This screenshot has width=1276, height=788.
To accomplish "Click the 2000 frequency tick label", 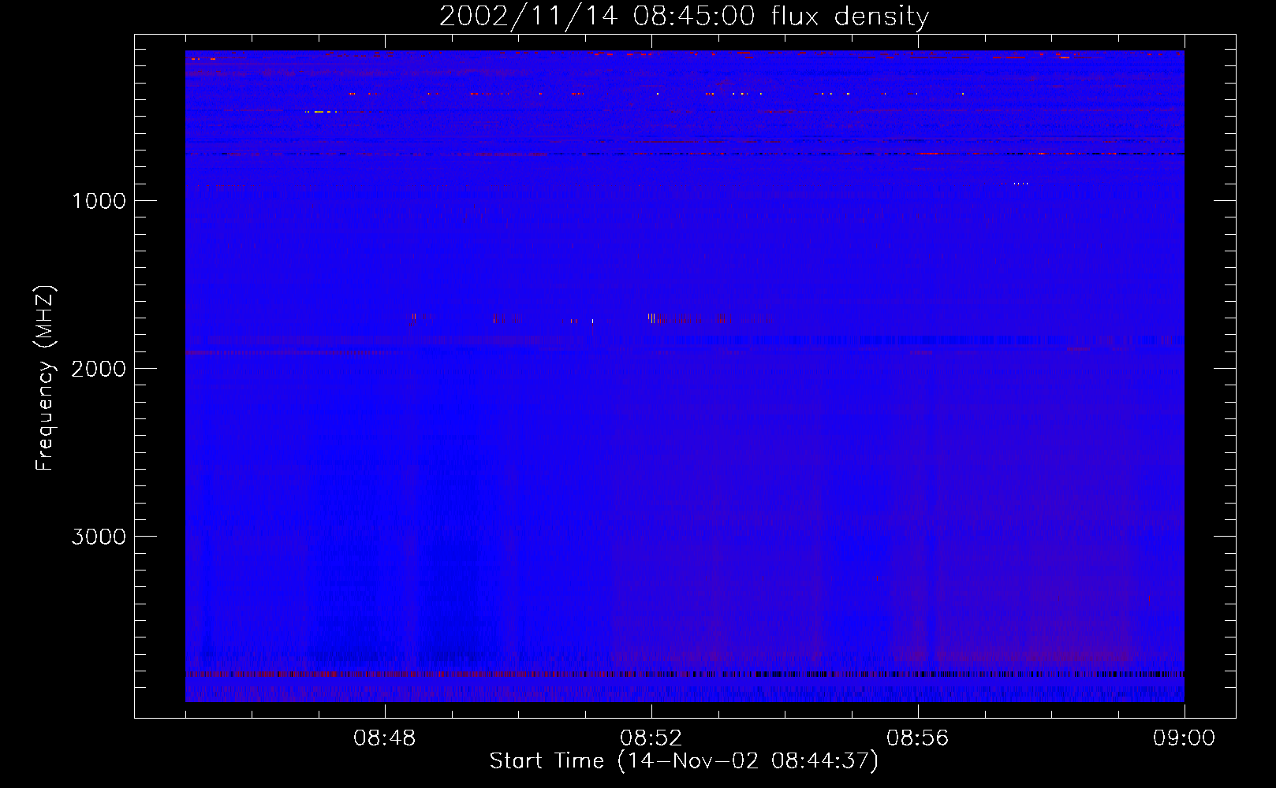I will pyautogui.click(x=99, y=369).
